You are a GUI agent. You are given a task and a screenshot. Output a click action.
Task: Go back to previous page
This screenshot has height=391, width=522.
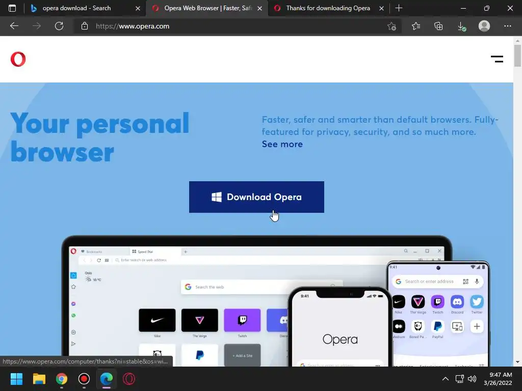pyautogui.click(x=14, y=26)
